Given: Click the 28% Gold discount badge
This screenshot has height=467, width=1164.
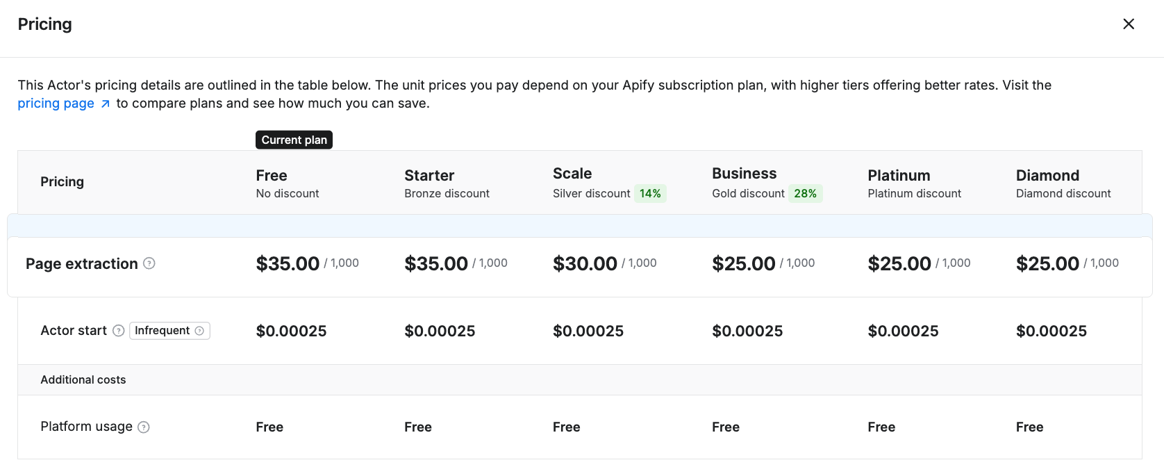Looking at the screenshot, I should click(805, 194).
